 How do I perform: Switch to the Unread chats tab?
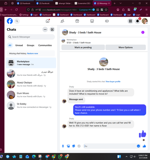(x=19, y=45)
